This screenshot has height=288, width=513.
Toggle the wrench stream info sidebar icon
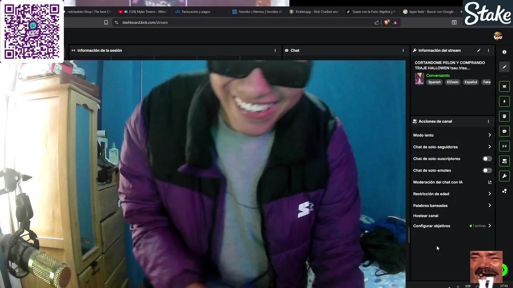point(504,176)
